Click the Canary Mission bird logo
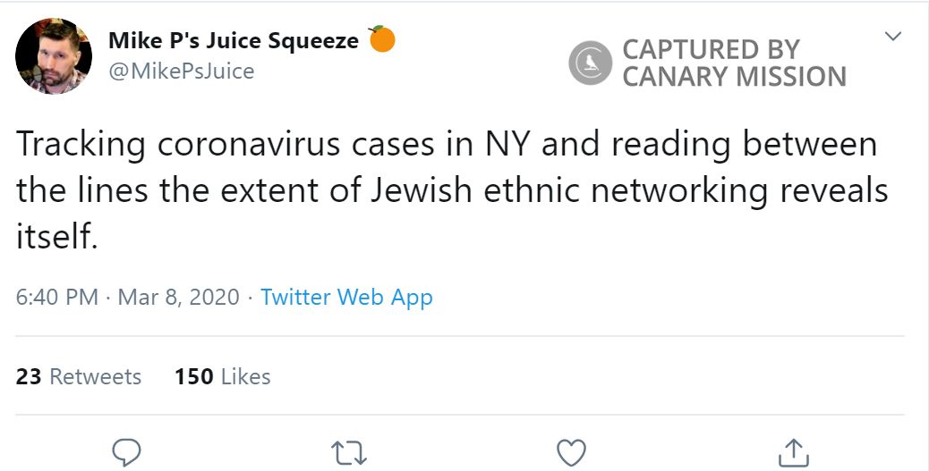 pos(591,64)
